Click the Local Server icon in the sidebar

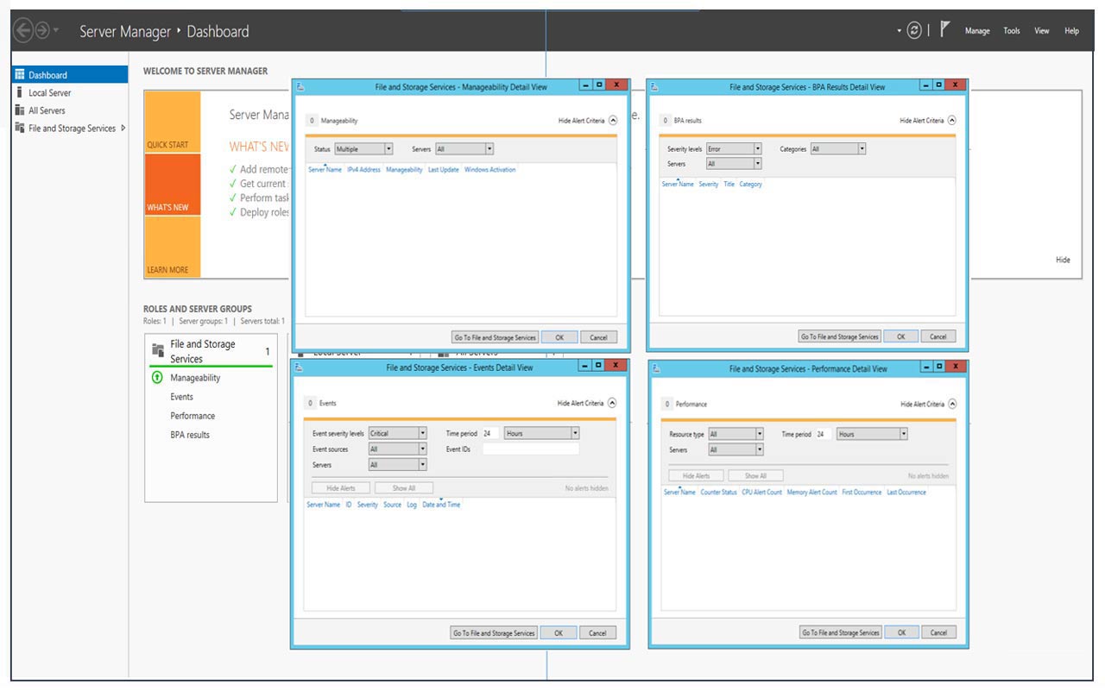click(x=20, y=92)
